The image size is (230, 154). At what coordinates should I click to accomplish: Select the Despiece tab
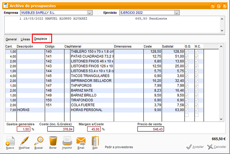click(41, 39)
